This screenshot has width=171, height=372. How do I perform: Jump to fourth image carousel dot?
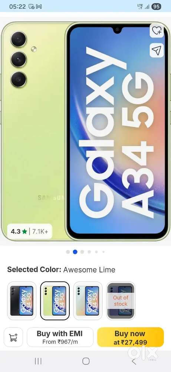(x=89, y=252)
